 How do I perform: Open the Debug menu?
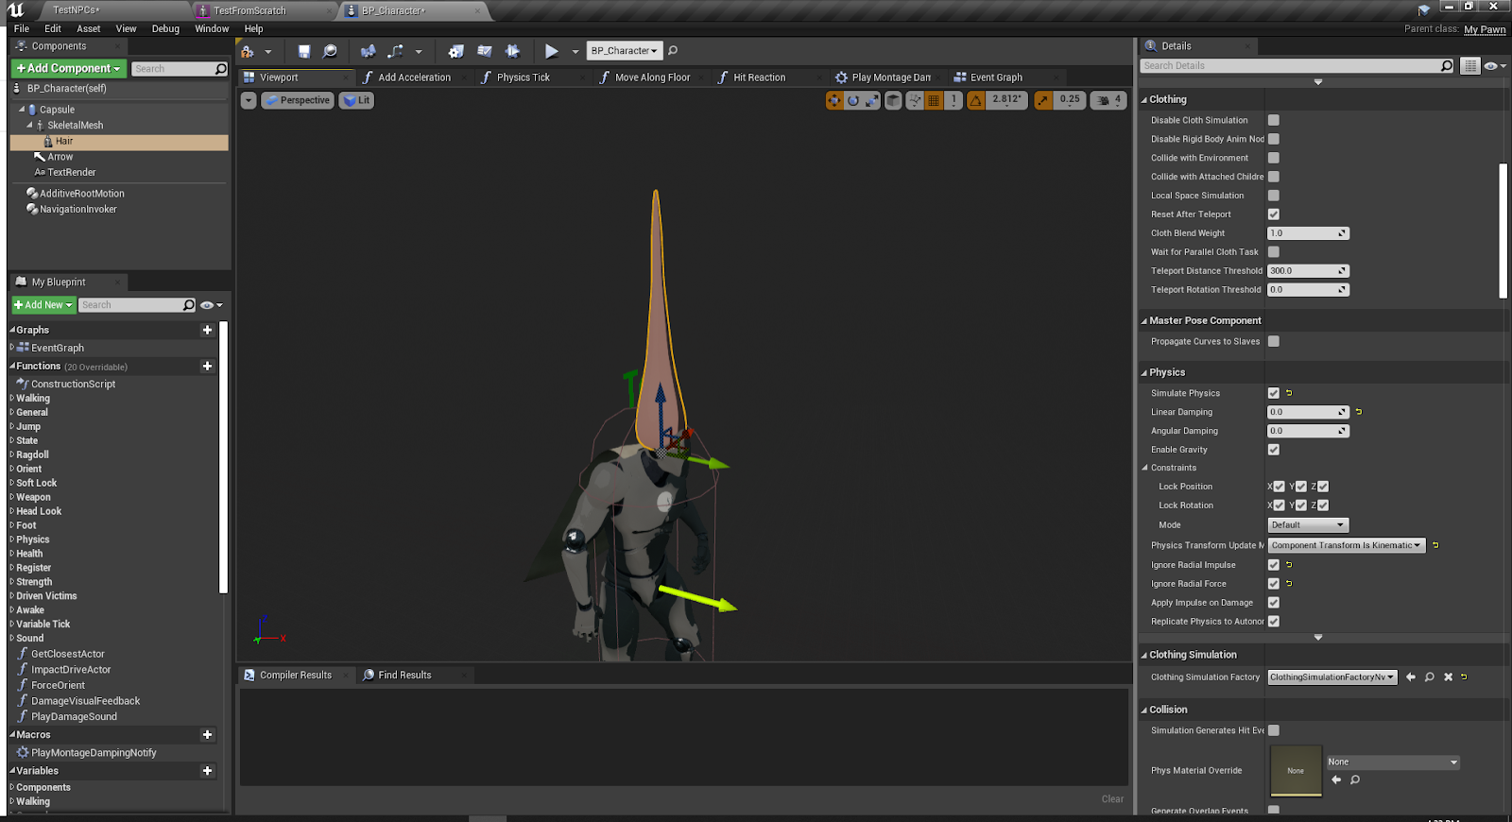pos(165,28)
